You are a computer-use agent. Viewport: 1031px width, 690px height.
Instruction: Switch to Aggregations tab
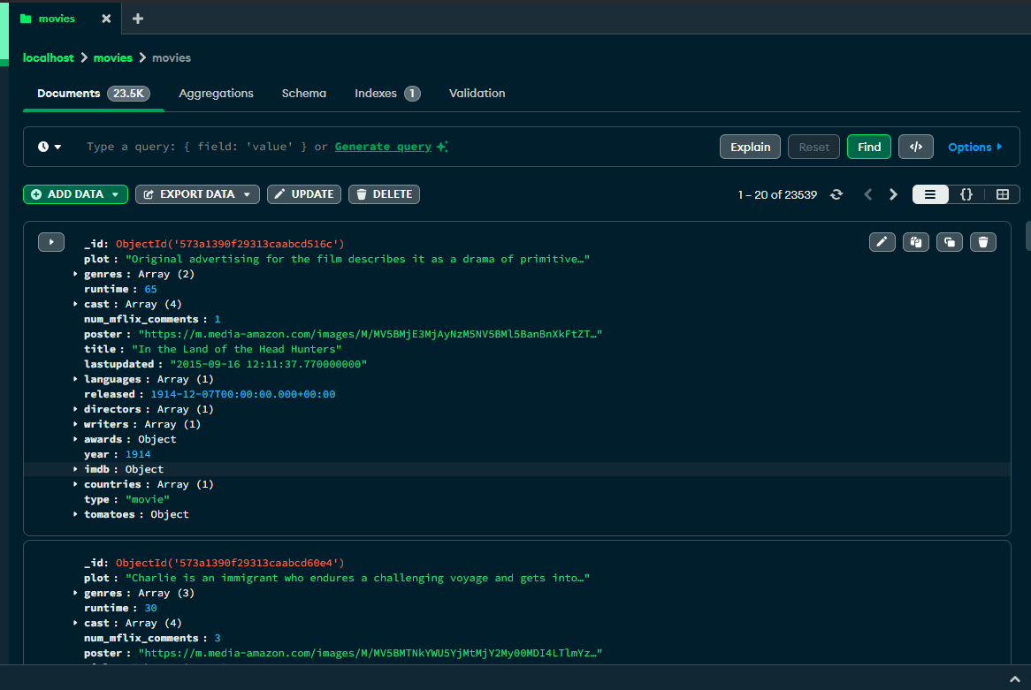coord(216,94)
